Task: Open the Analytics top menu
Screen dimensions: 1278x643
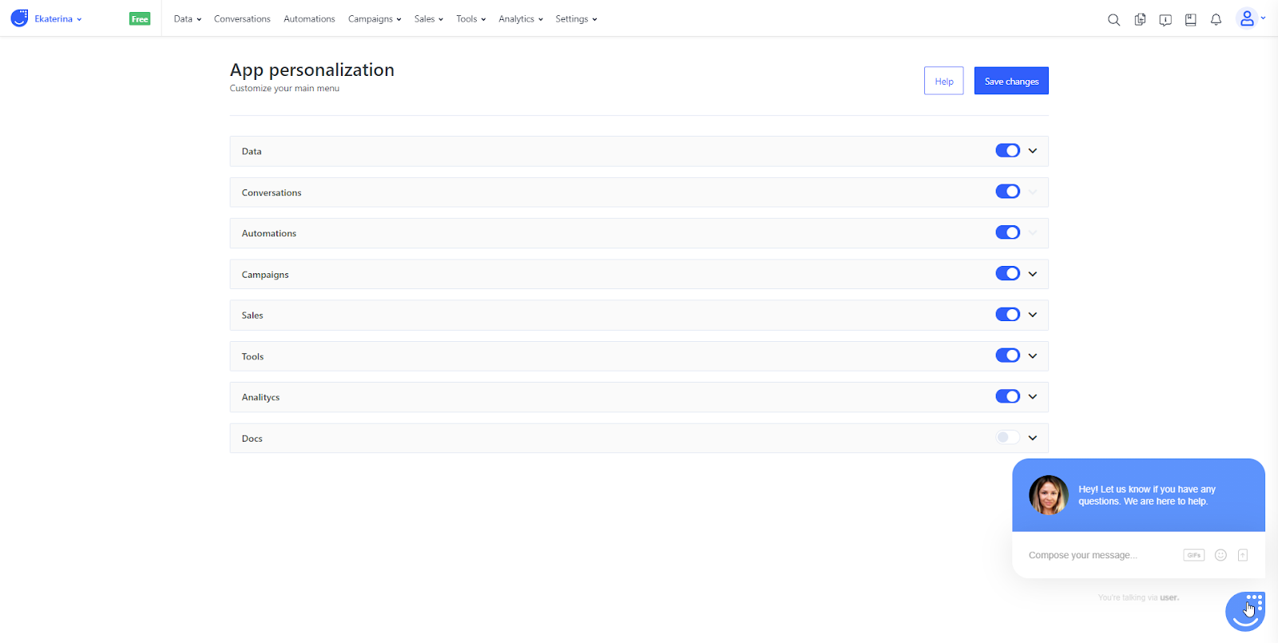Action: click(x=521, y=19)
